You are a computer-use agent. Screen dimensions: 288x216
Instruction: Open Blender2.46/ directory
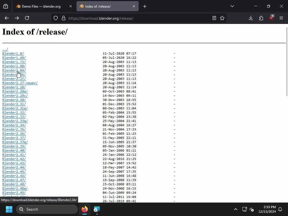14,176
